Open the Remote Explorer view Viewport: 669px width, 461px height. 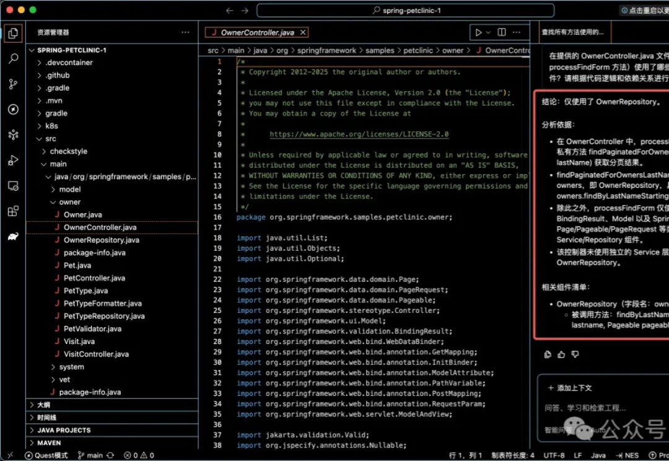coord(13,186)
